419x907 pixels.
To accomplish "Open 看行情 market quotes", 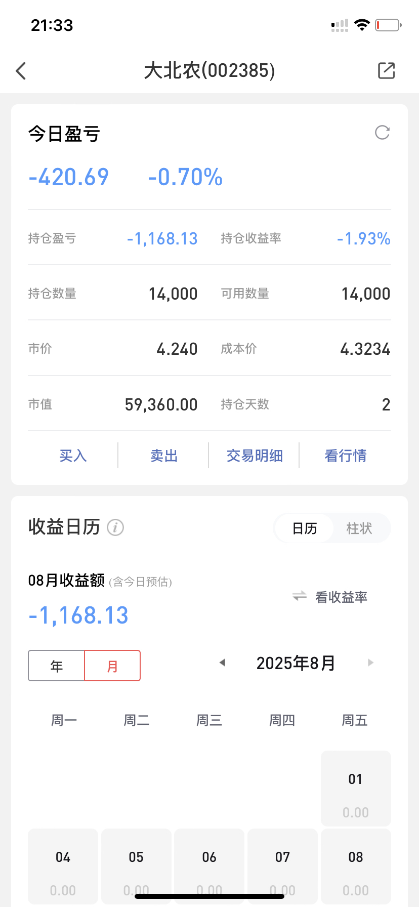I will coord(345,456).
